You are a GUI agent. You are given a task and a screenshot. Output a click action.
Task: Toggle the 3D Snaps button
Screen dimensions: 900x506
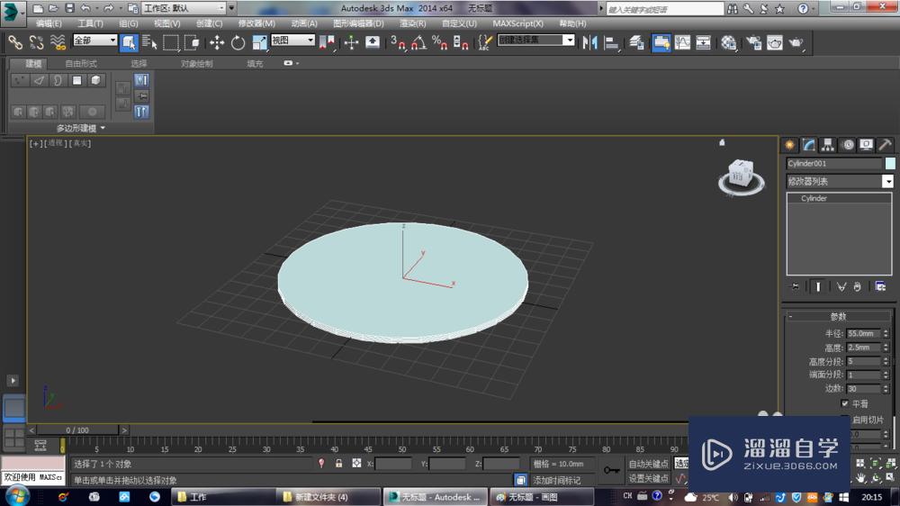point(397,42)
